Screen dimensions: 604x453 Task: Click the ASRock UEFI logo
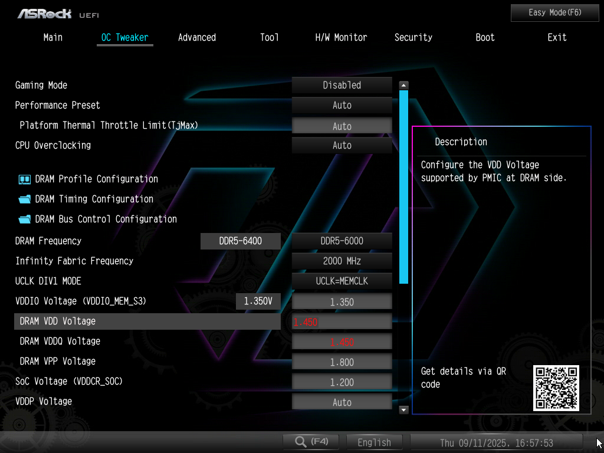(x=58, y=14)
